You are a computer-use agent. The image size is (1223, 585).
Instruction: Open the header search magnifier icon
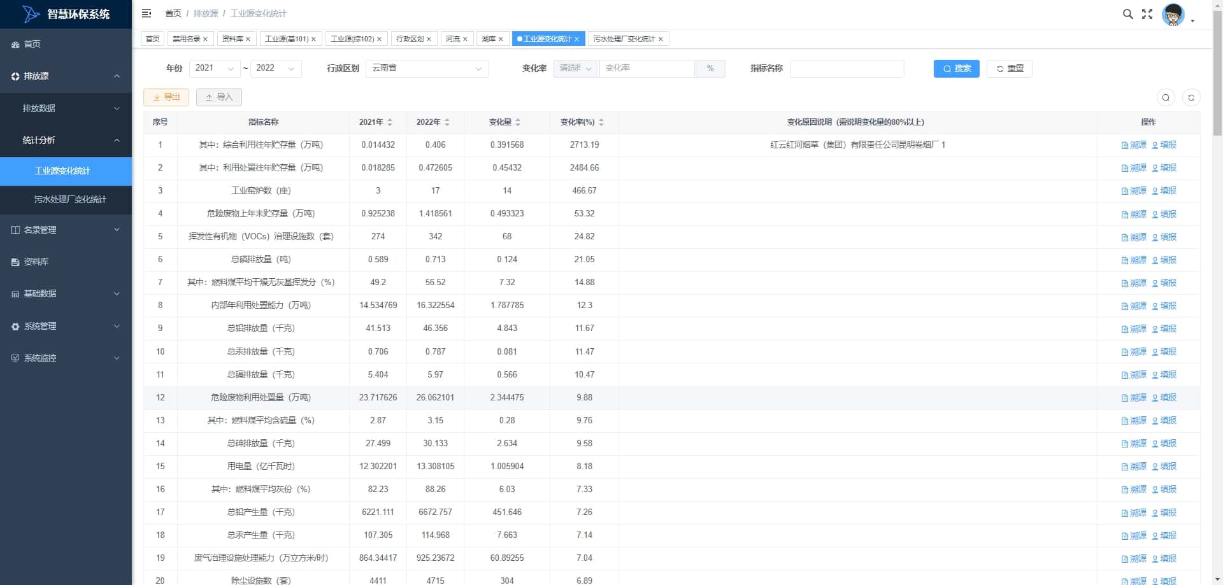(x=1127, y=14)
